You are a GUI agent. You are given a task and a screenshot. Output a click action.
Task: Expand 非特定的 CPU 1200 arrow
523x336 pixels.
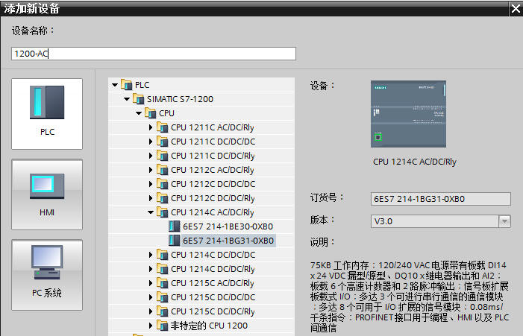[151, 326]
